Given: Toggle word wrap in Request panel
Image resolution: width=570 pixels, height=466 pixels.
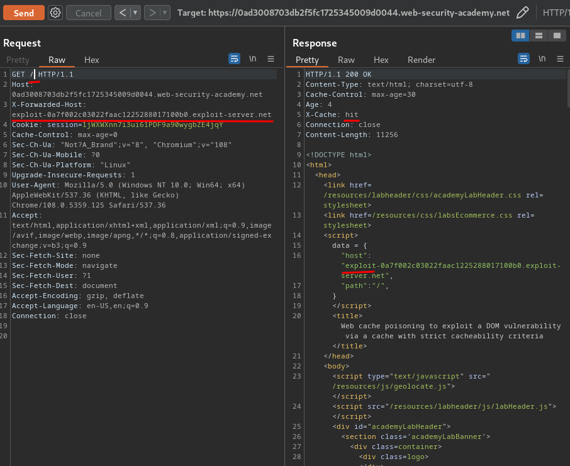Looking at the screenshot, I should click(234, 58).
